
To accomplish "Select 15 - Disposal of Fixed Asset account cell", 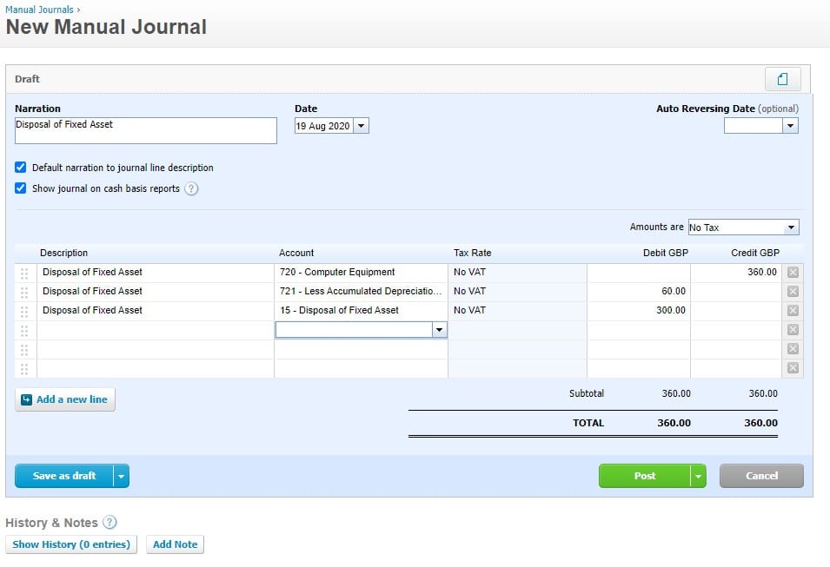I will coord(361,311).
